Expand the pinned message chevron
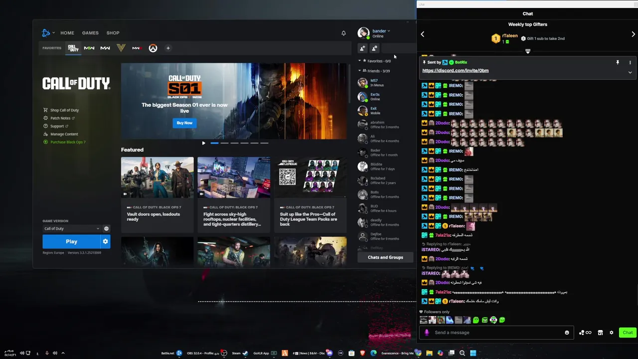 point(630,72)
